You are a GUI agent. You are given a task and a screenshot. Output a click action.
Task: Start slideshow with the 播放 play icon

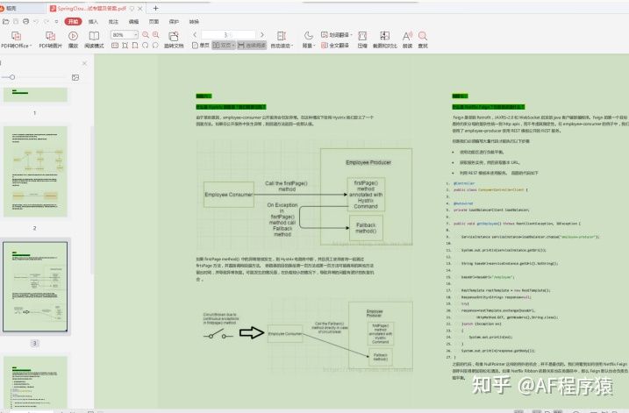tap(73, 36)
